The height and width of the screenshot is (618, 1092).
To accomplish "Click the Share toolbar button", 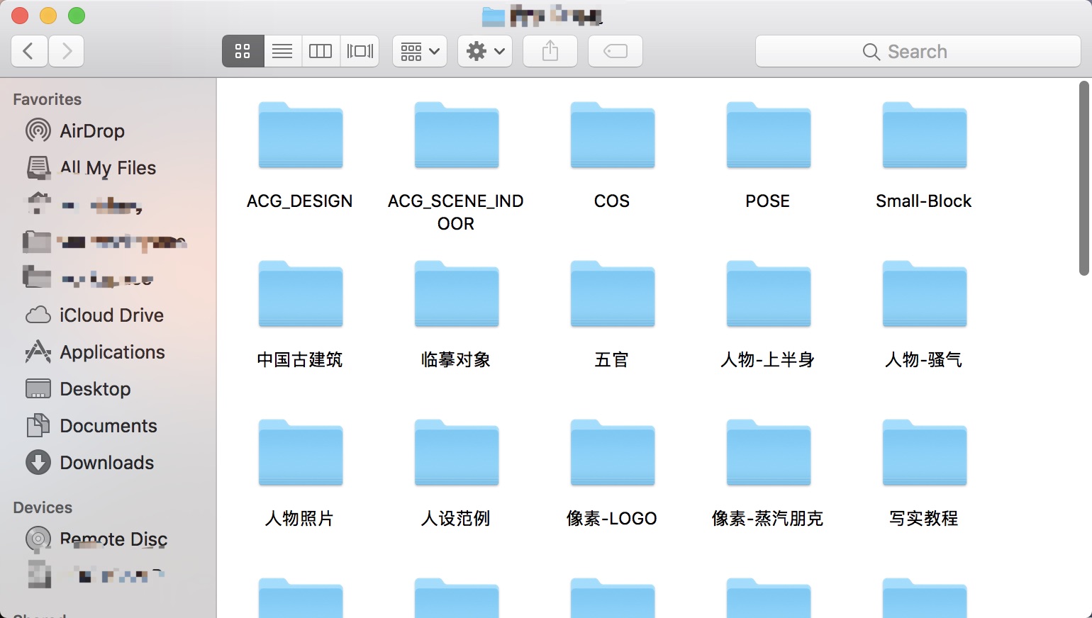I will click(550, 51).
